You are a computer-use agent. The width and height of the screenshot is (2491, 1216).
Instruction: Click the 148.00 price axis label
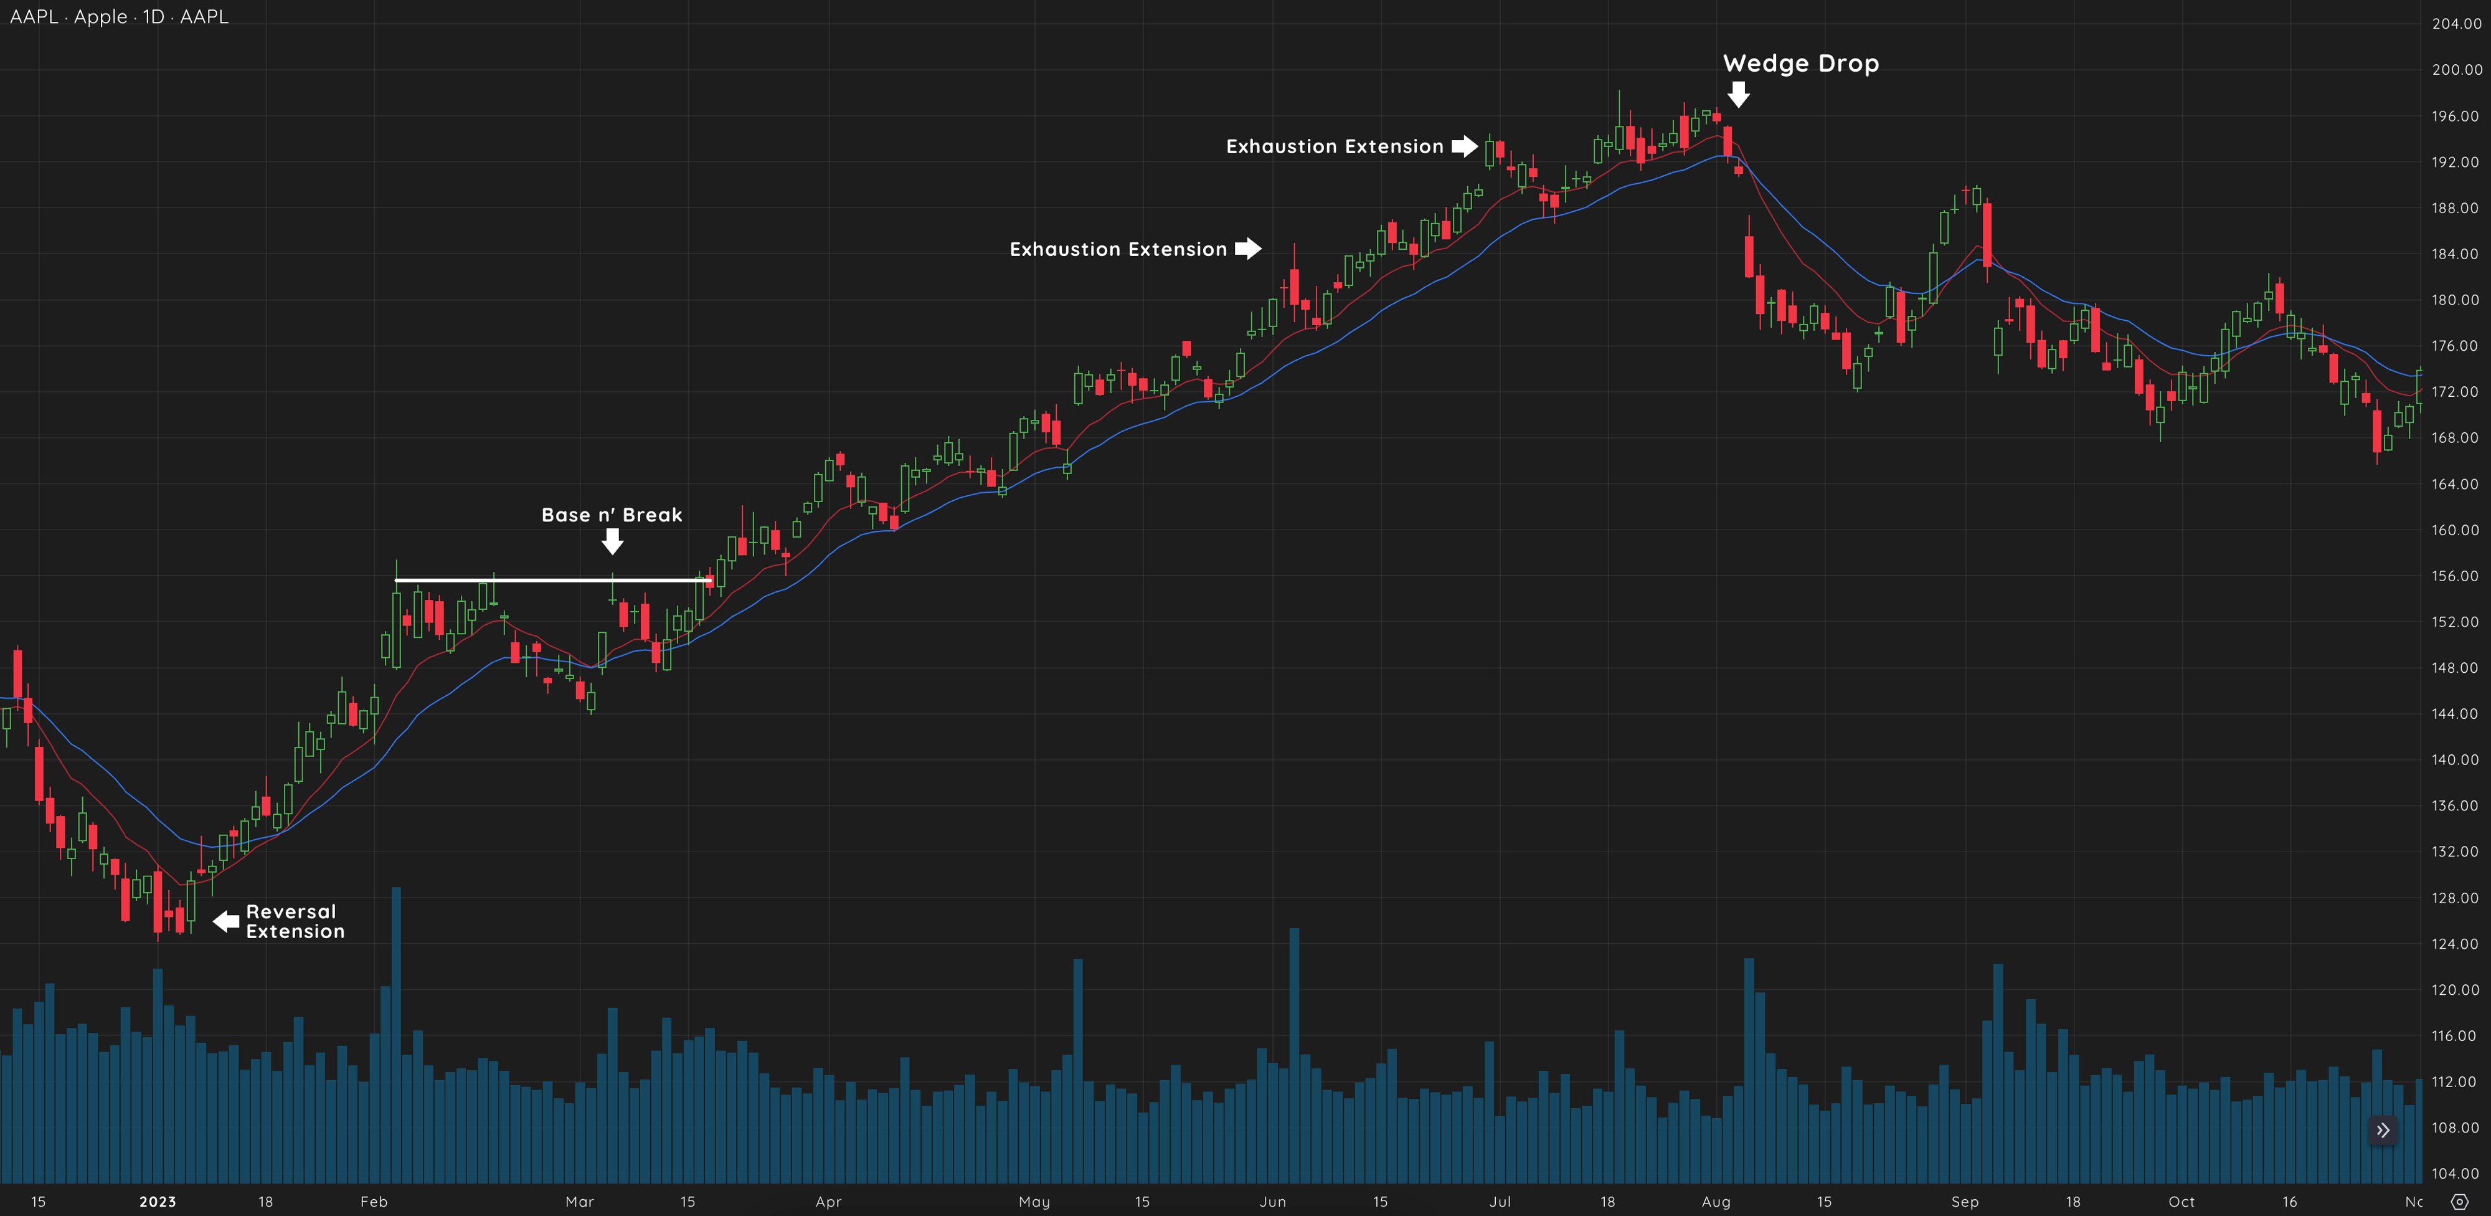click(2456, 668)
